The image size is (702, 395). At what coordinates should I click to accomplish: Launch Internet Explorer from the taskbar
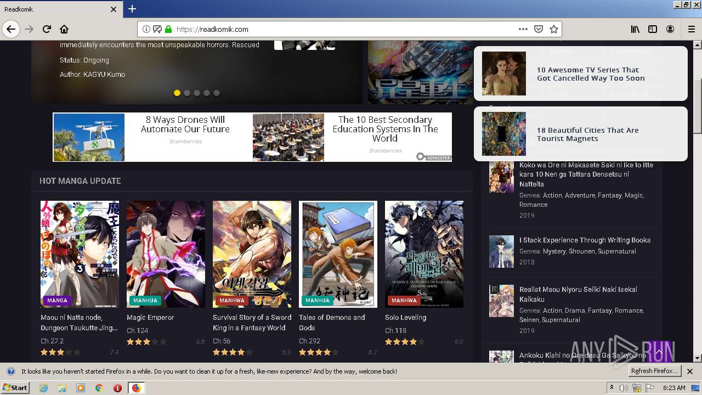tap(43, 388)
